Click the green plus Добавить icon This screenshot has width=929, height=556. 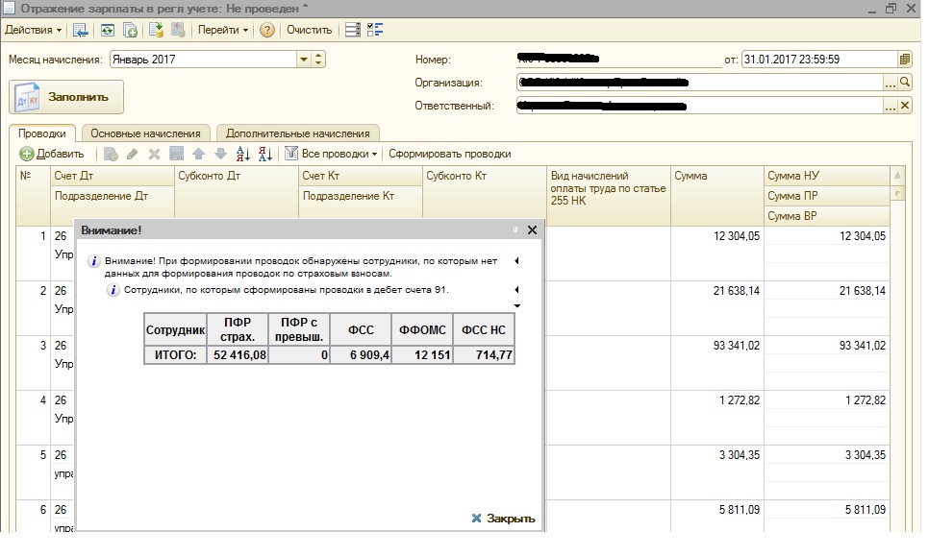pos(27,154)
